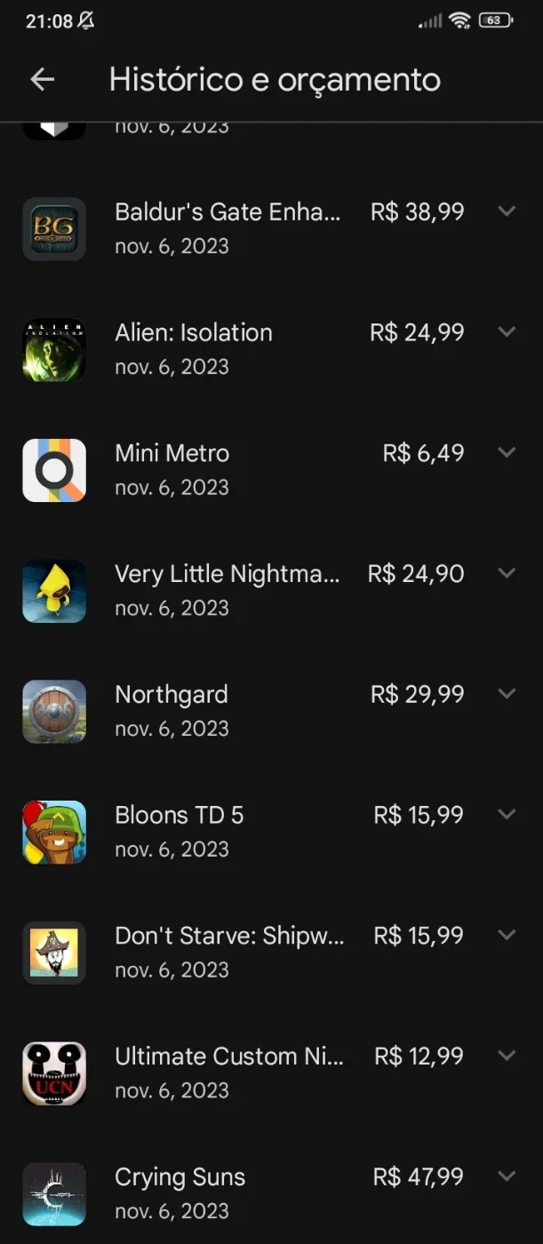
Task: Select the R$ 15,99 Don't Starve price
Action: (x=419, y=935)
